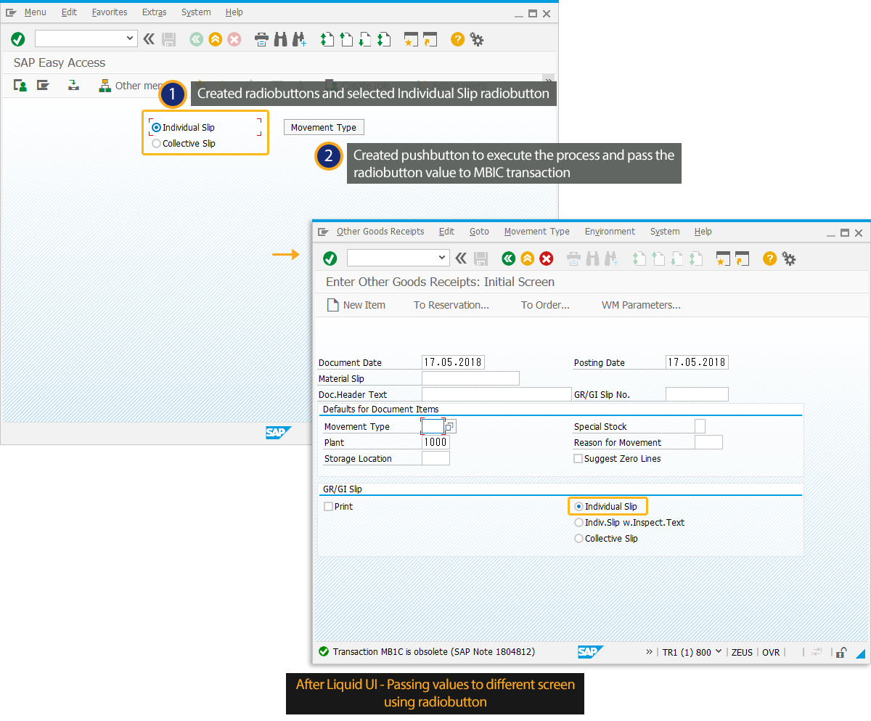Click the SAP Business Workplace icon
The height and width of the screenshot is (721, 871).
coord(73,86)
